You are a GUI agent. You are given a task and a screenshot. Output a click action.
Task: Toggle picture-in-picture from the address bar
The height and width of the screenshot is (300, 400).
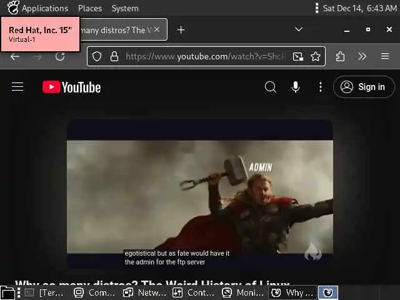click(298, 56)
